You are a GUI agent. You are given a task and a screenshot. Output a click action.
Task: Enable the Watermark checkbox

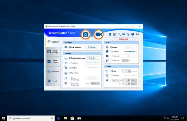point(111,56)
